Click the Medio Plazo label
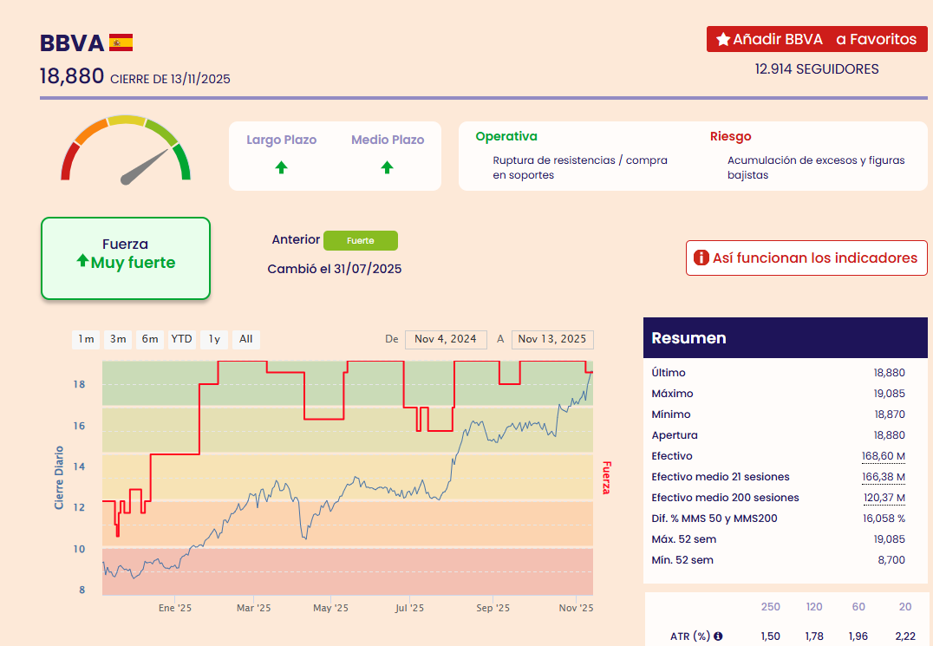 point(388,140)
